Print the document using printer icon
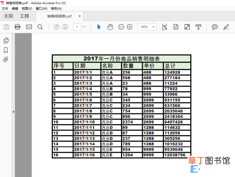 17,27
